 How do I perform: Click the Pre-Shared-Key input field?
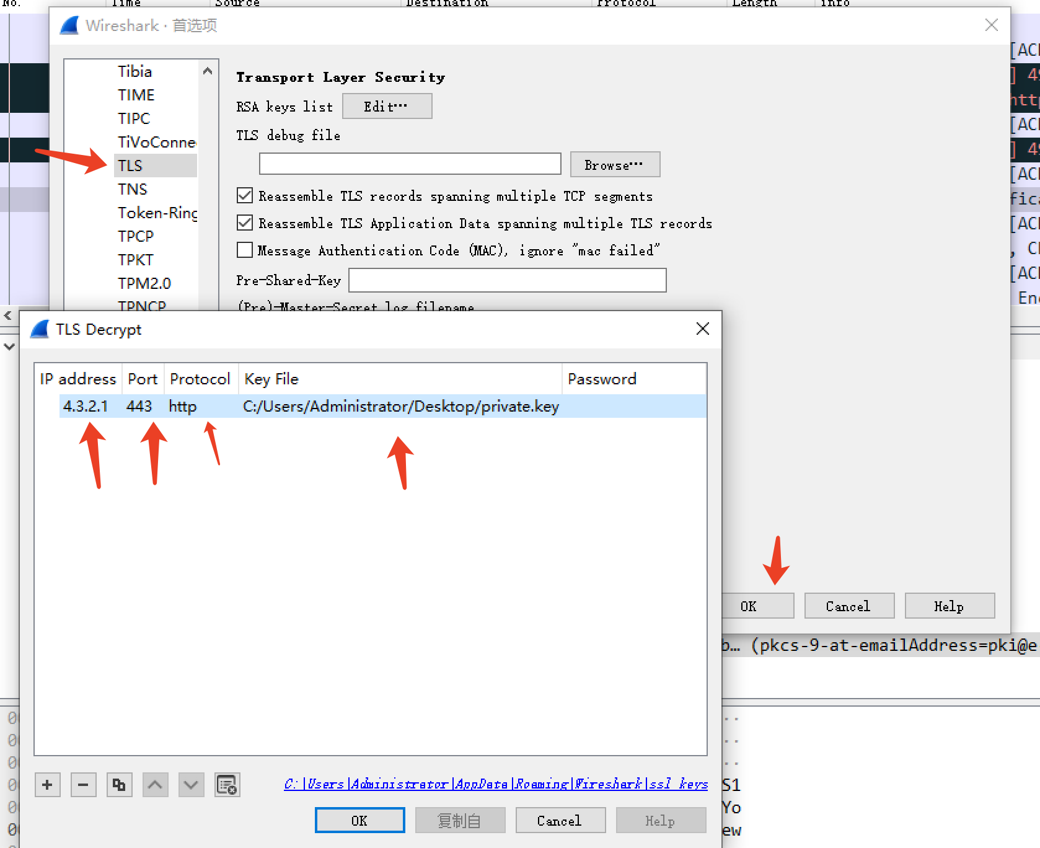pos(507,280)
